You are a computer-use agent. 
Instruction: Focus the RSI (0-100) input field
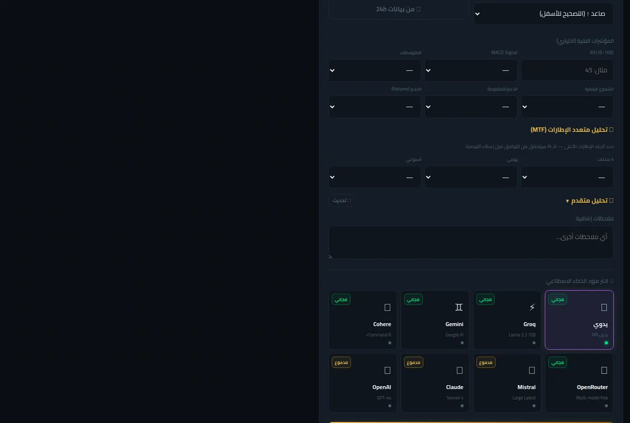(x=567, y=70)
